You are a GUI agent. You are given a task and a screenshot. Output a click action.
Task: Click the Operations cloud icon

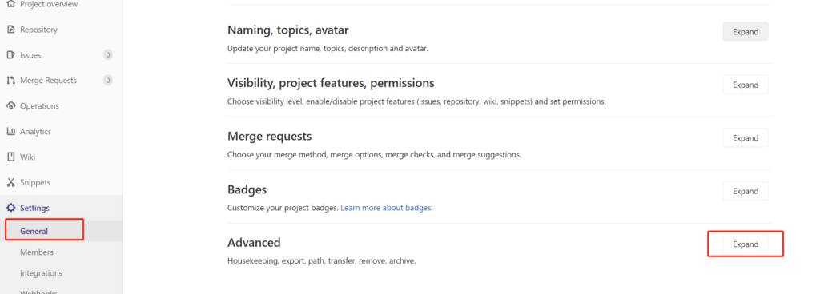[x=11, y=105]
